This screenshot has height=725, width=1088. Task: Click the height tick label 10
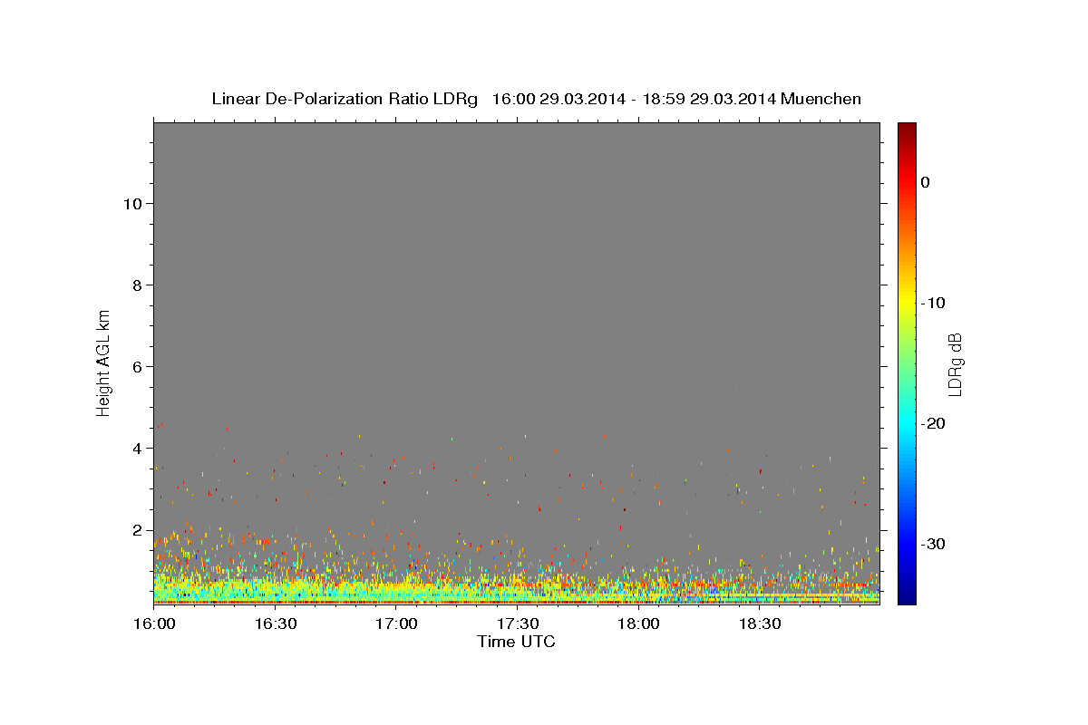tap(132, 203)
